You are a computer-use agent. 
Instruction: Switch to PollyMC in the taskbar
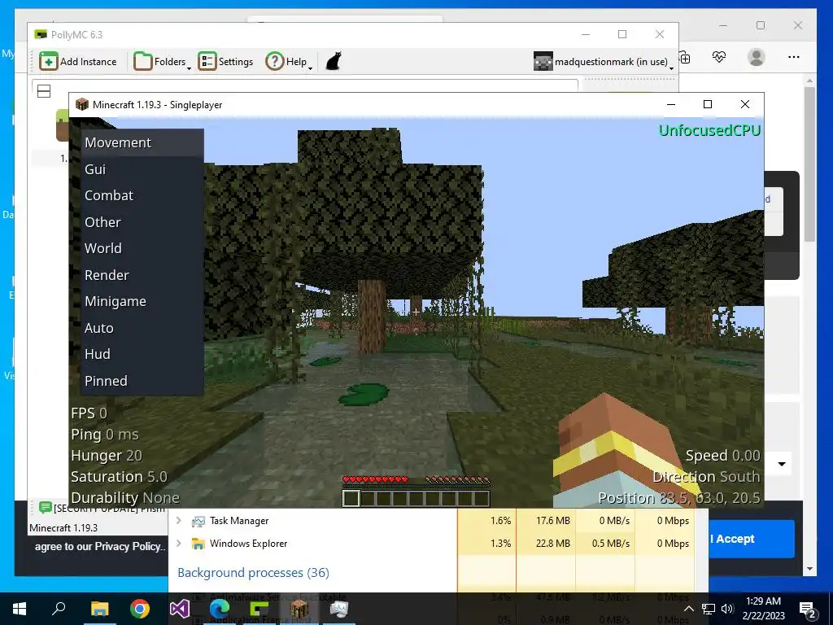click(259, 609)
